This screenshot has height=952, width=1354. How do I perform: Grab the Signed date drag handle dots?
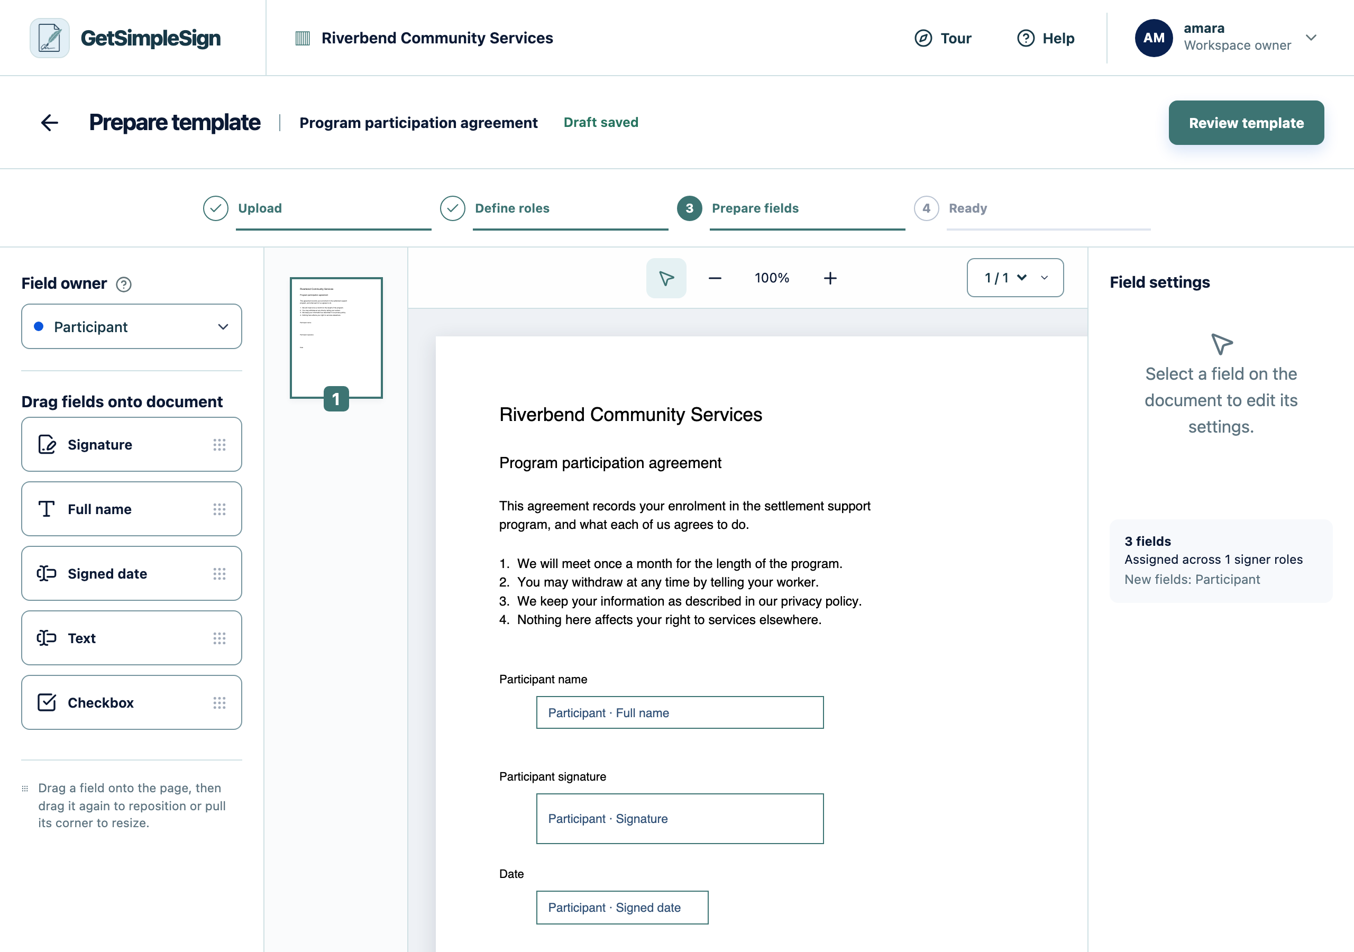tap(219, 574)
